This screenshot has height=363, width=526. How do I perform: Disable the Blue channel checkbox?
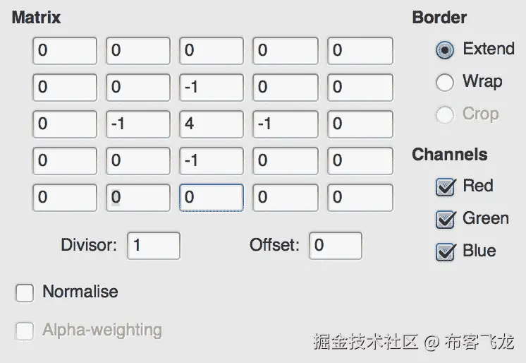click(x=445, y=252)
